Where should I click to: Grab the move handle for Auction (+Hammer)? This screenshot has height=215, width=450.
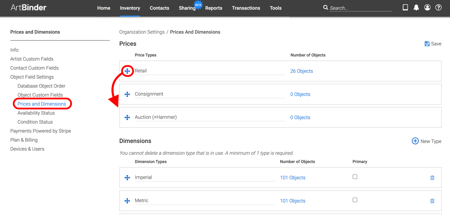127,117
